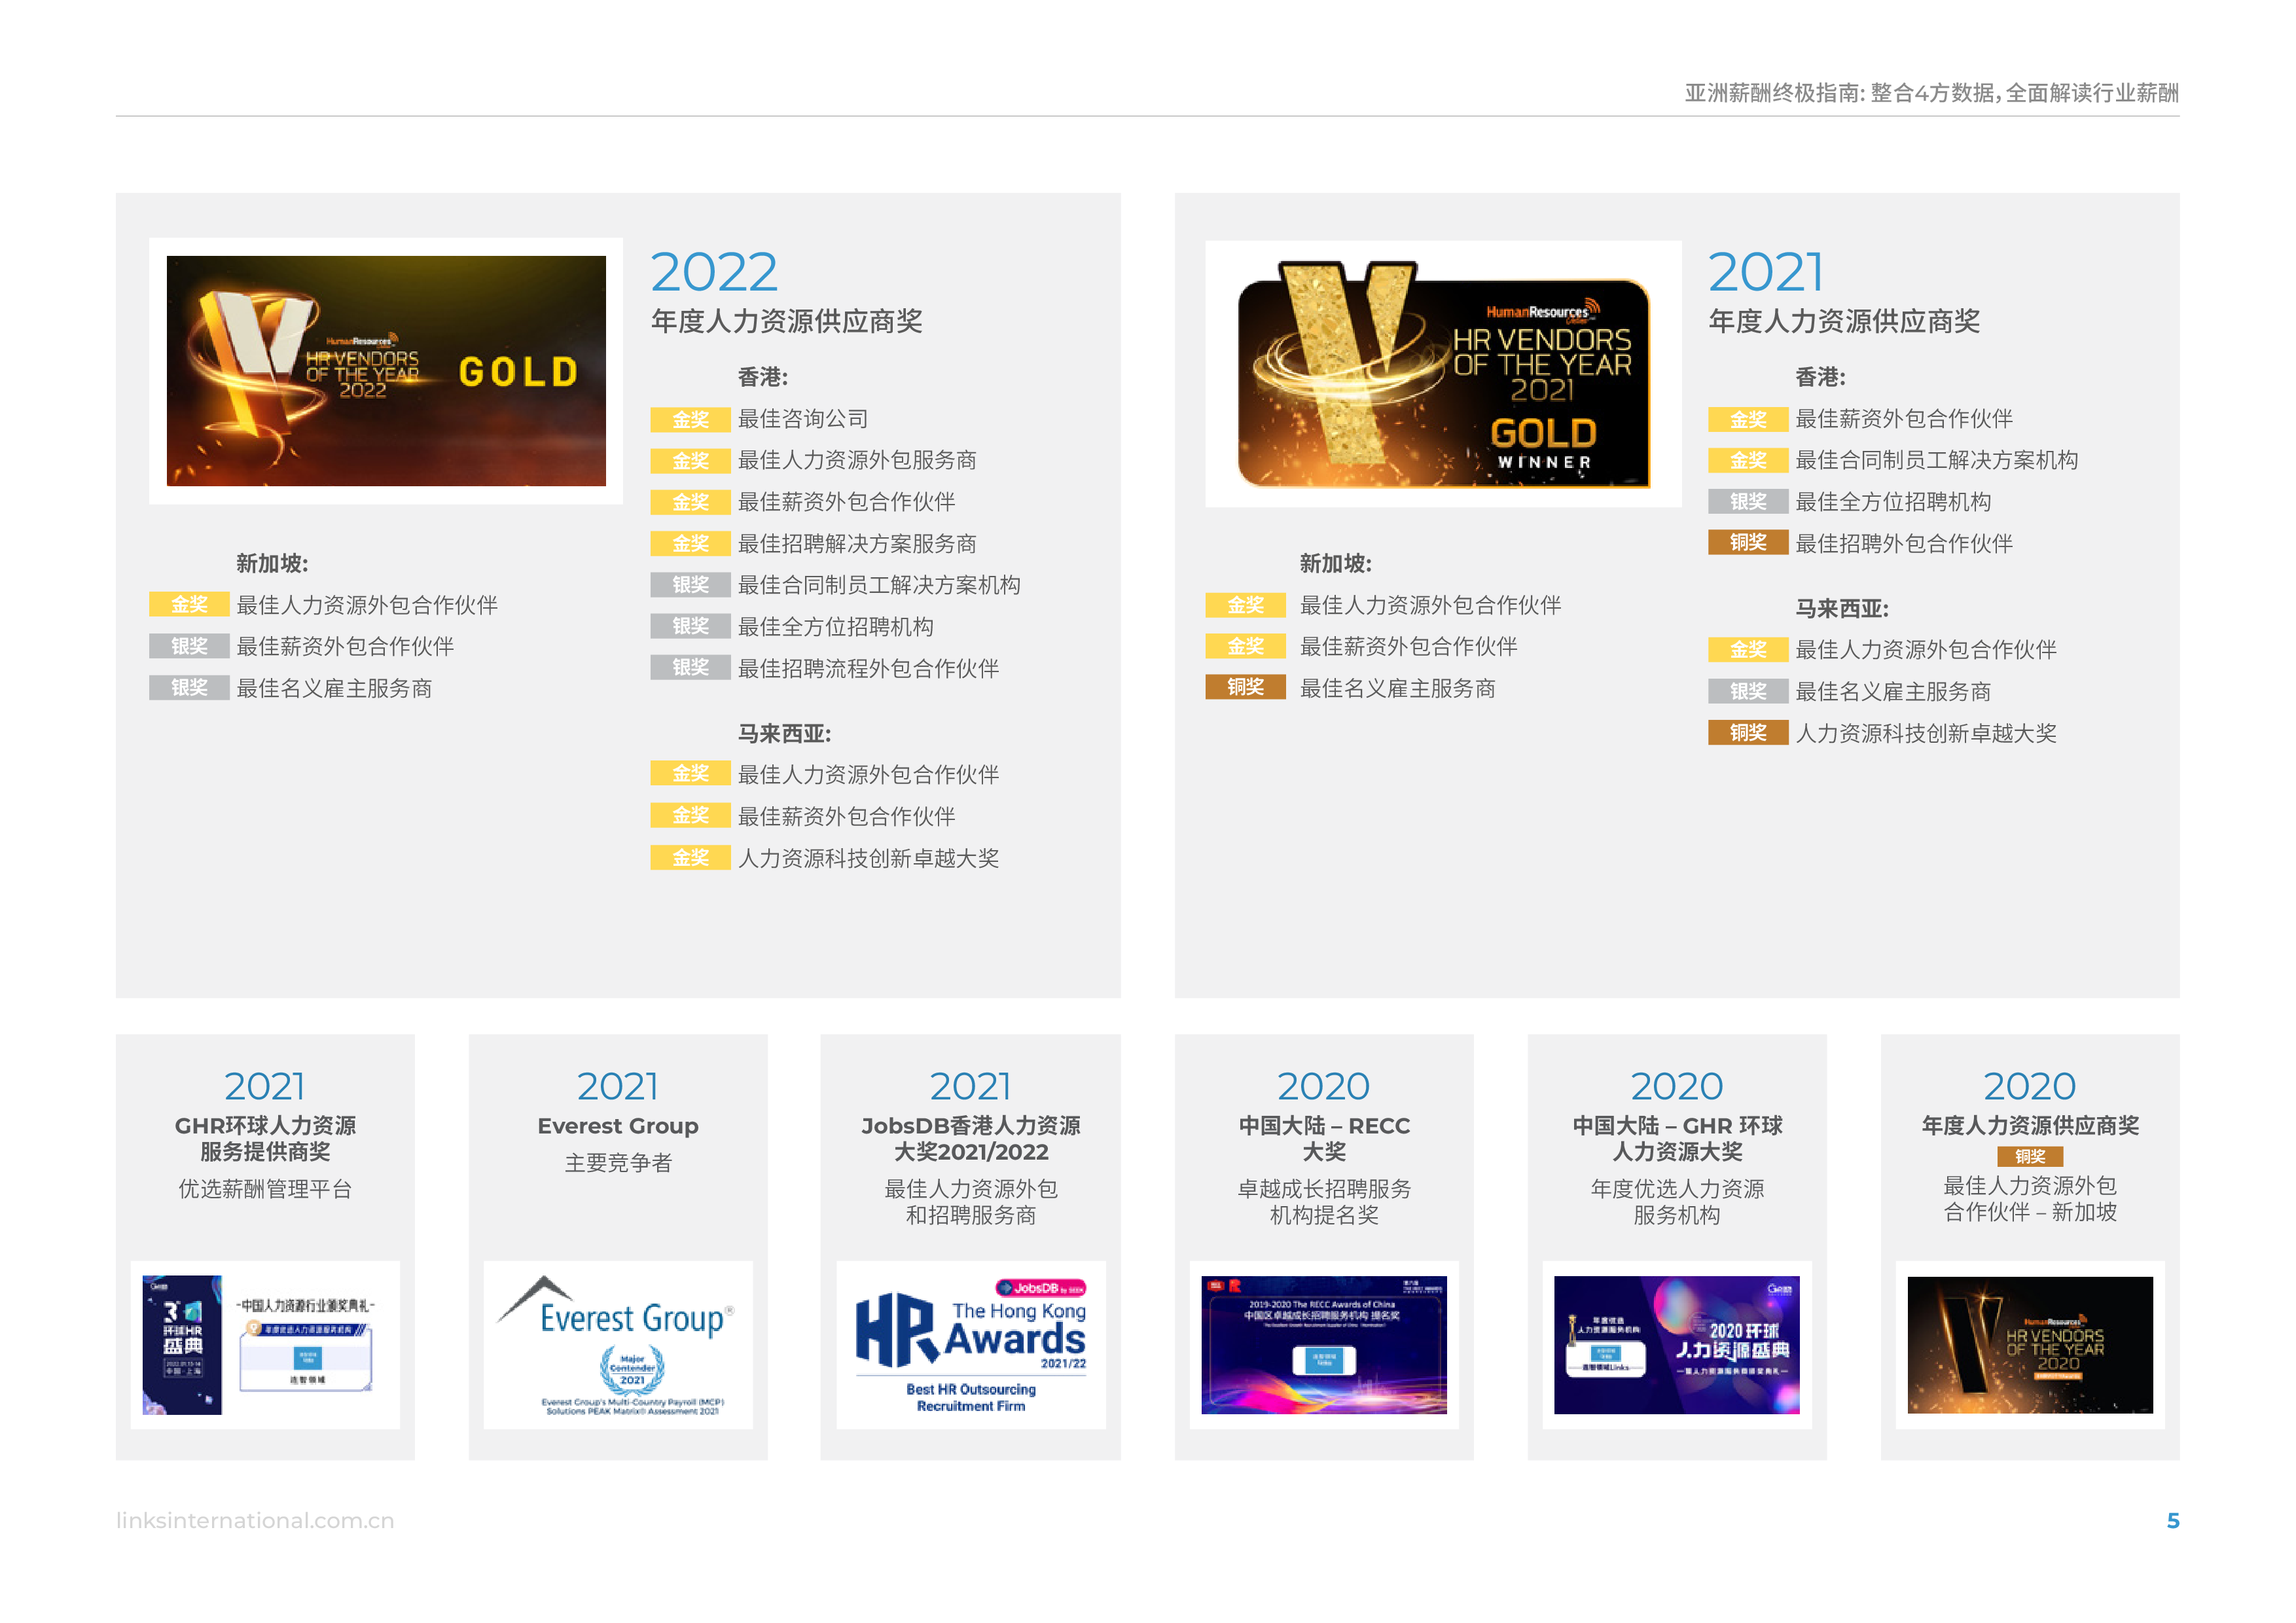This screenshot has height=1623, width=2296.
Task: Click the HR Vendors of the Year 2021 Gold Winner banner
Action: (1443, 375)
